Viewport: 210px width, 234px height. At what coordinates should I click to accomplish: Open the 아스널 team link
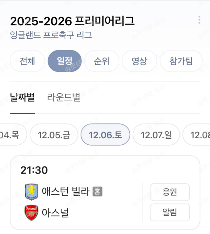(x=55, y=213)
